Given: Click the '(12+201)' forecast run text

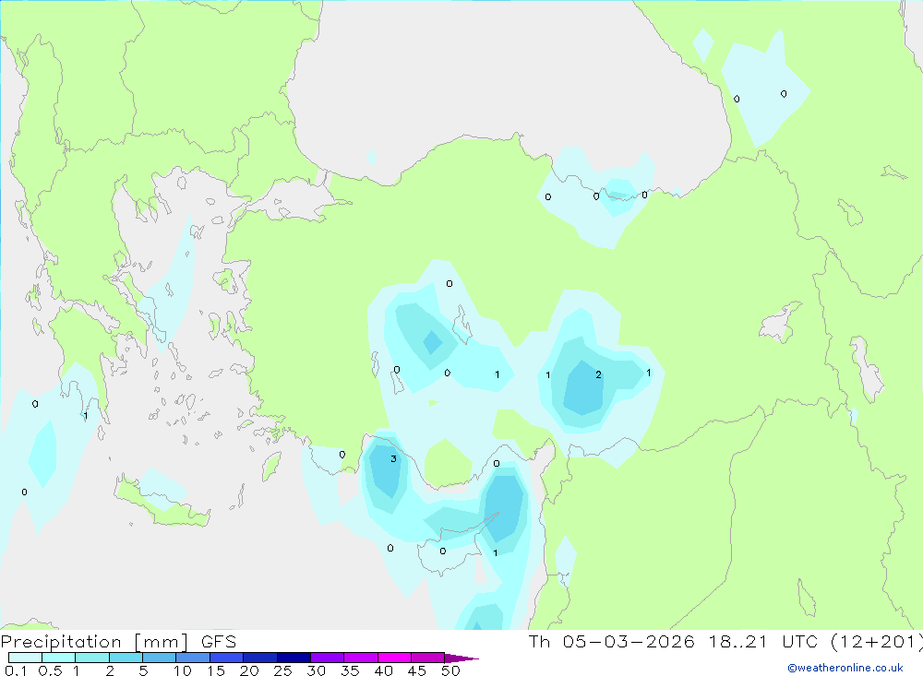Looking at the screenshot, I should (x=877, y=642).
